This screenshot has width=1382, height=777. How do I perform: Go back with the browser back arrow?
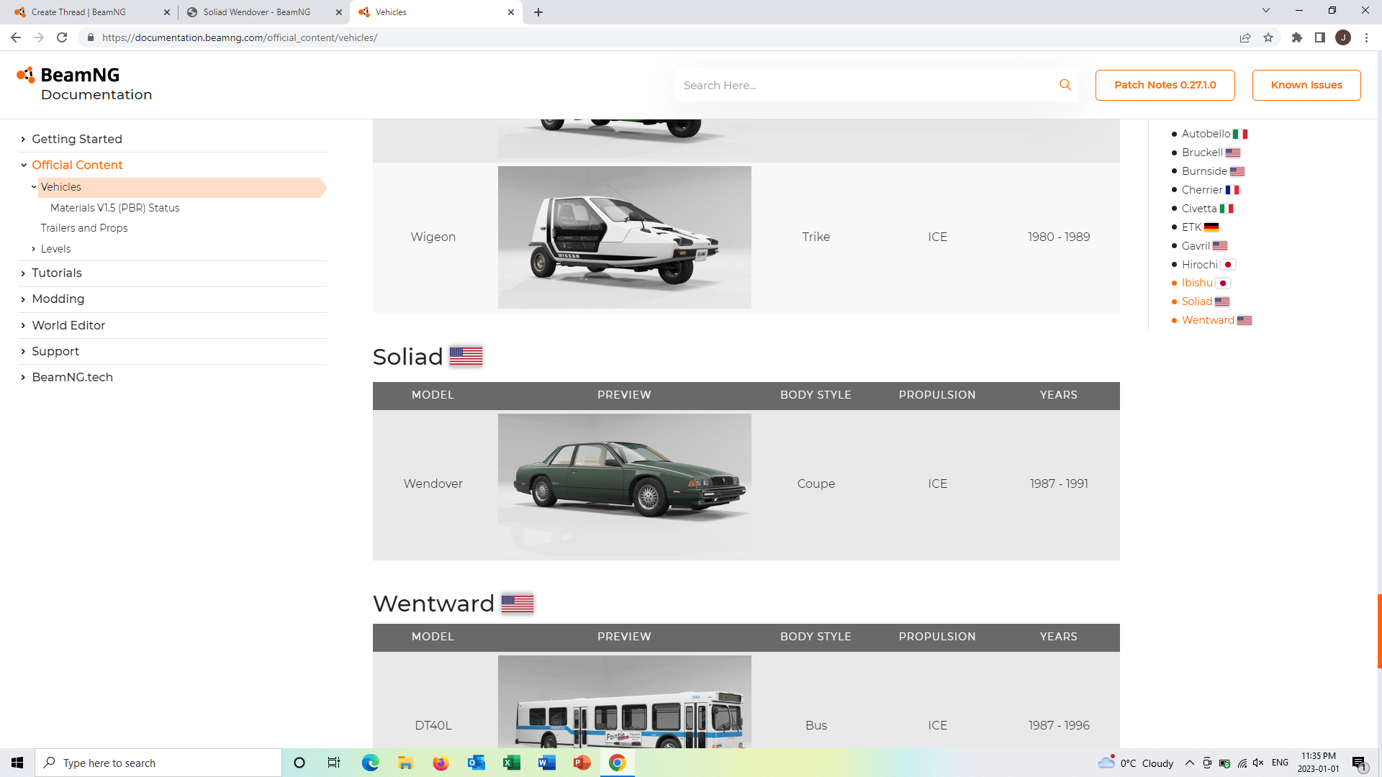tap(16, 37)
